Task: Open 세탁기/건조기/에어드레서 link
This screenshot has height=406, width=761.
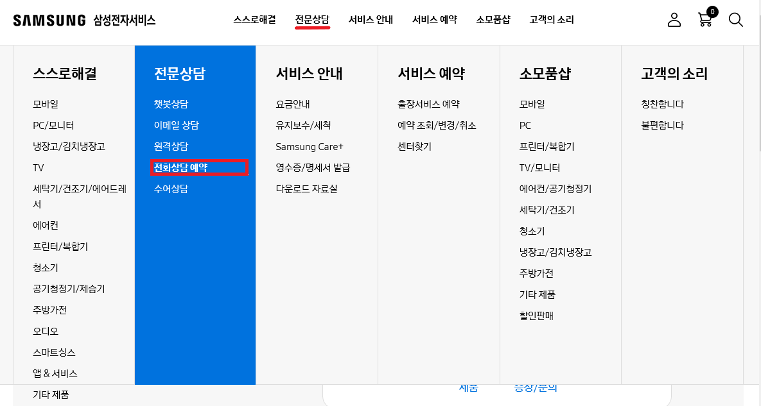Action: coord(80,196)
